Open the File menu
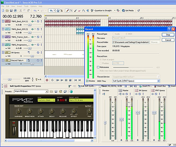 (3, 6)
